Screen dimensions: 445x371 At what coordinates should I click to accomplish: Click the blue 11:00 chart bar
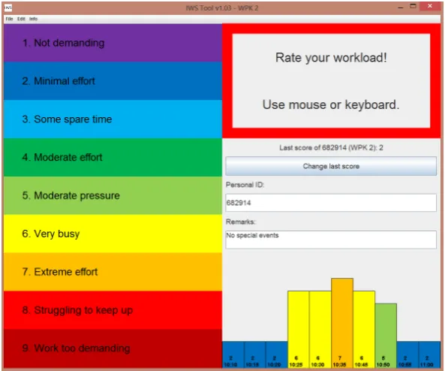coord(429,354)
